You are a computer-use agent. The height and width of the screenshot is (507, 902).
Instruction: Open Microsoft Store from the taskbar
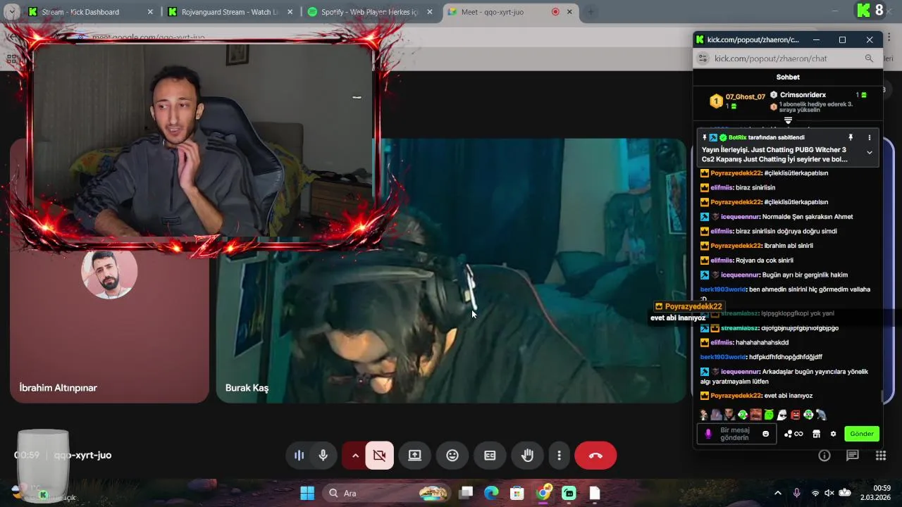(517, 493)
